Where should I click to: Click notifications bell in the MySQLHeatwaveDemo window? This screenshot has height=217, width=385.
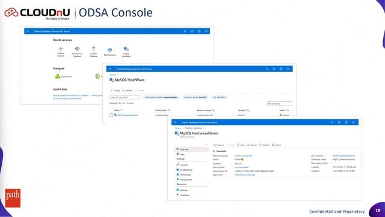(x=332, y=122)
